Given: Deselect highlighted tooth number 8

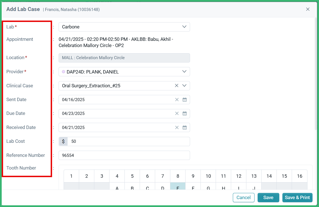Looking at the screenshot, I should 178,176.
